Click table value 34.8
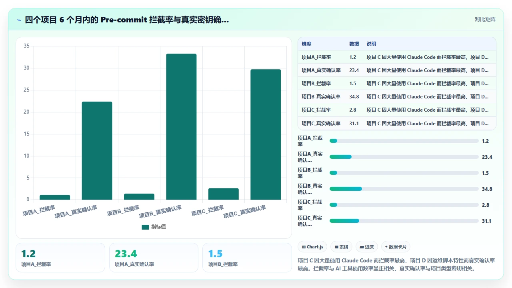 [x=354, y=97]
